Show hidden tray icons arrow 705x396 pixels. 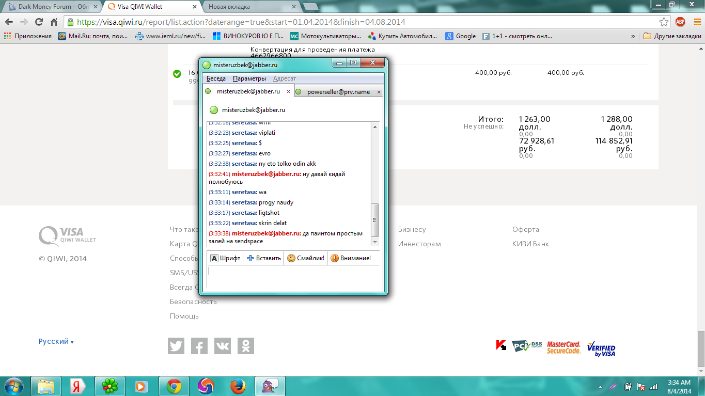pyautogui.click(x=600, y=387)
